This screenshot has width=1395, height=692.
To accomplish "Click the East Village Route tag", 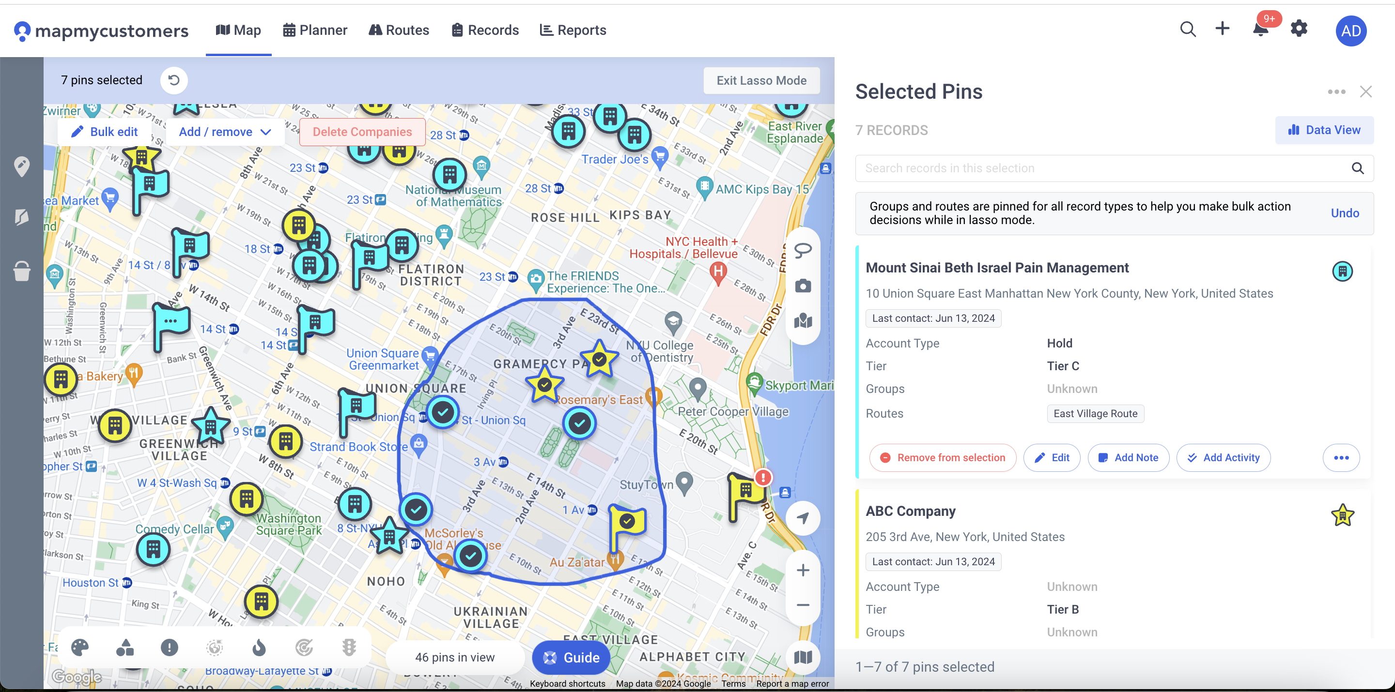I will (1095, 414).
